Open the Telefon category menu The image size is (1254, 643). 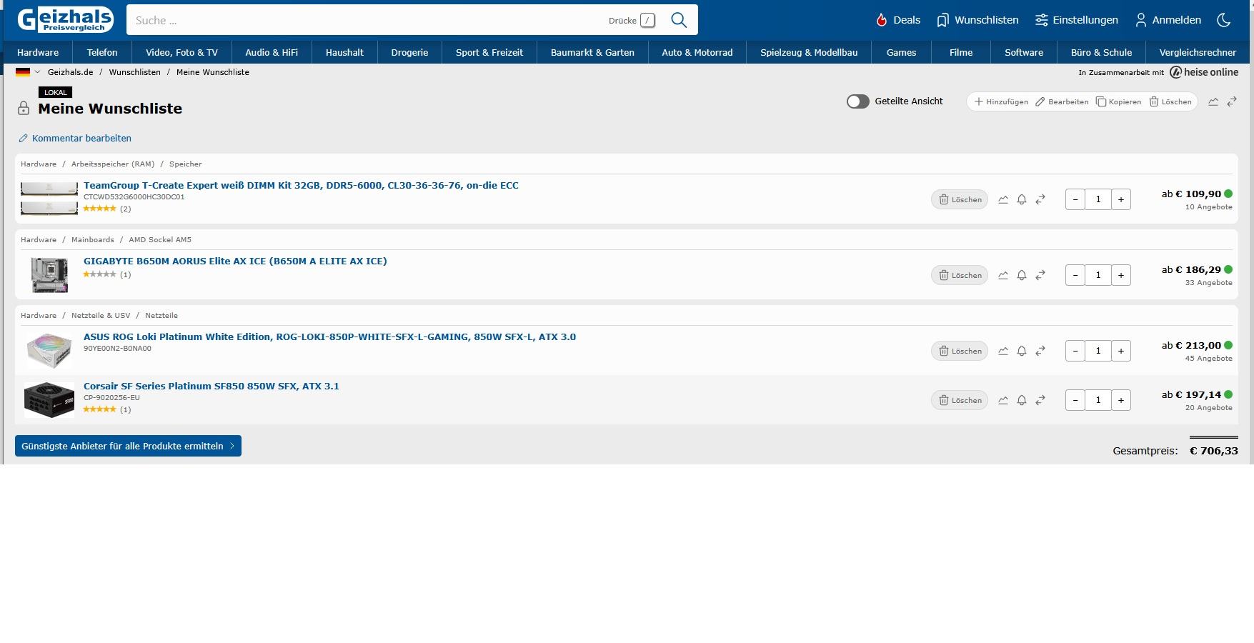point(102,52)
